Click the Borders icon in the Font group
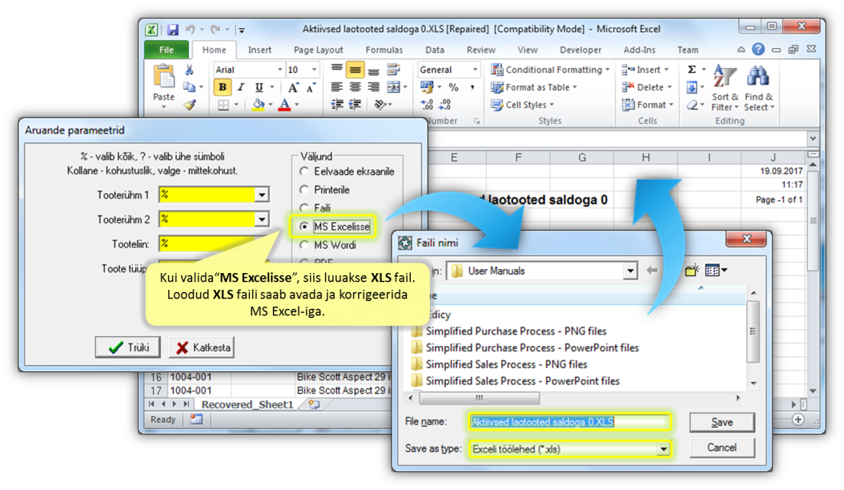 [223, 104]
